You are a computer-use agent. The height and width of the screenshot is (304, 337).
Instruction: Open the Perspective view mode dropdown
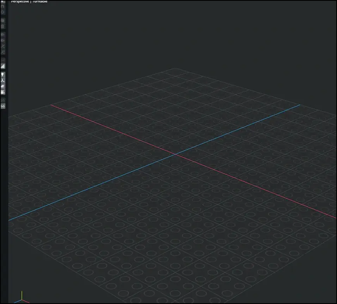20,2
